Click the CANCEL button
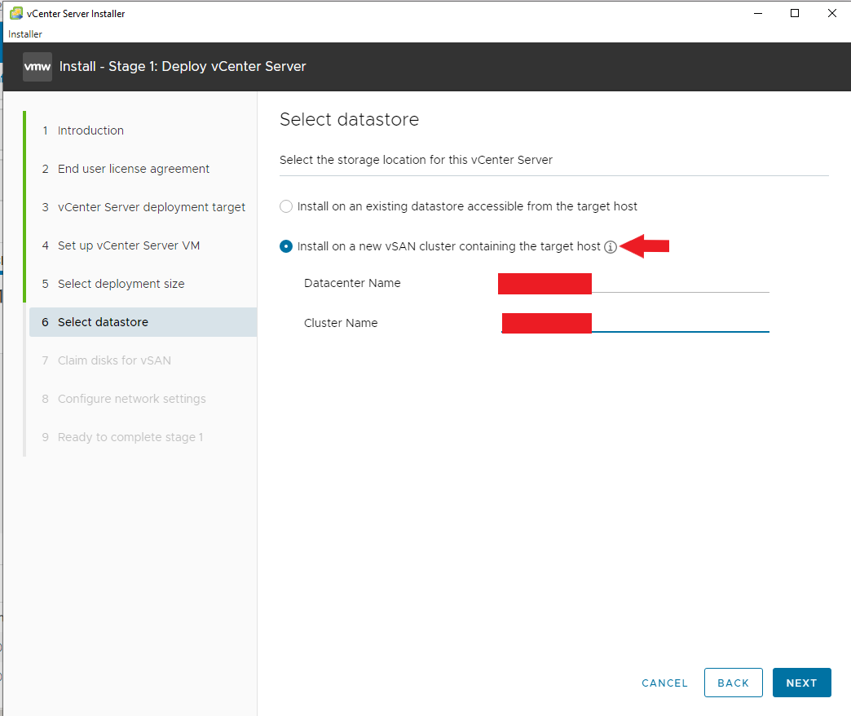The image size is (851, 716). (664, 683)
